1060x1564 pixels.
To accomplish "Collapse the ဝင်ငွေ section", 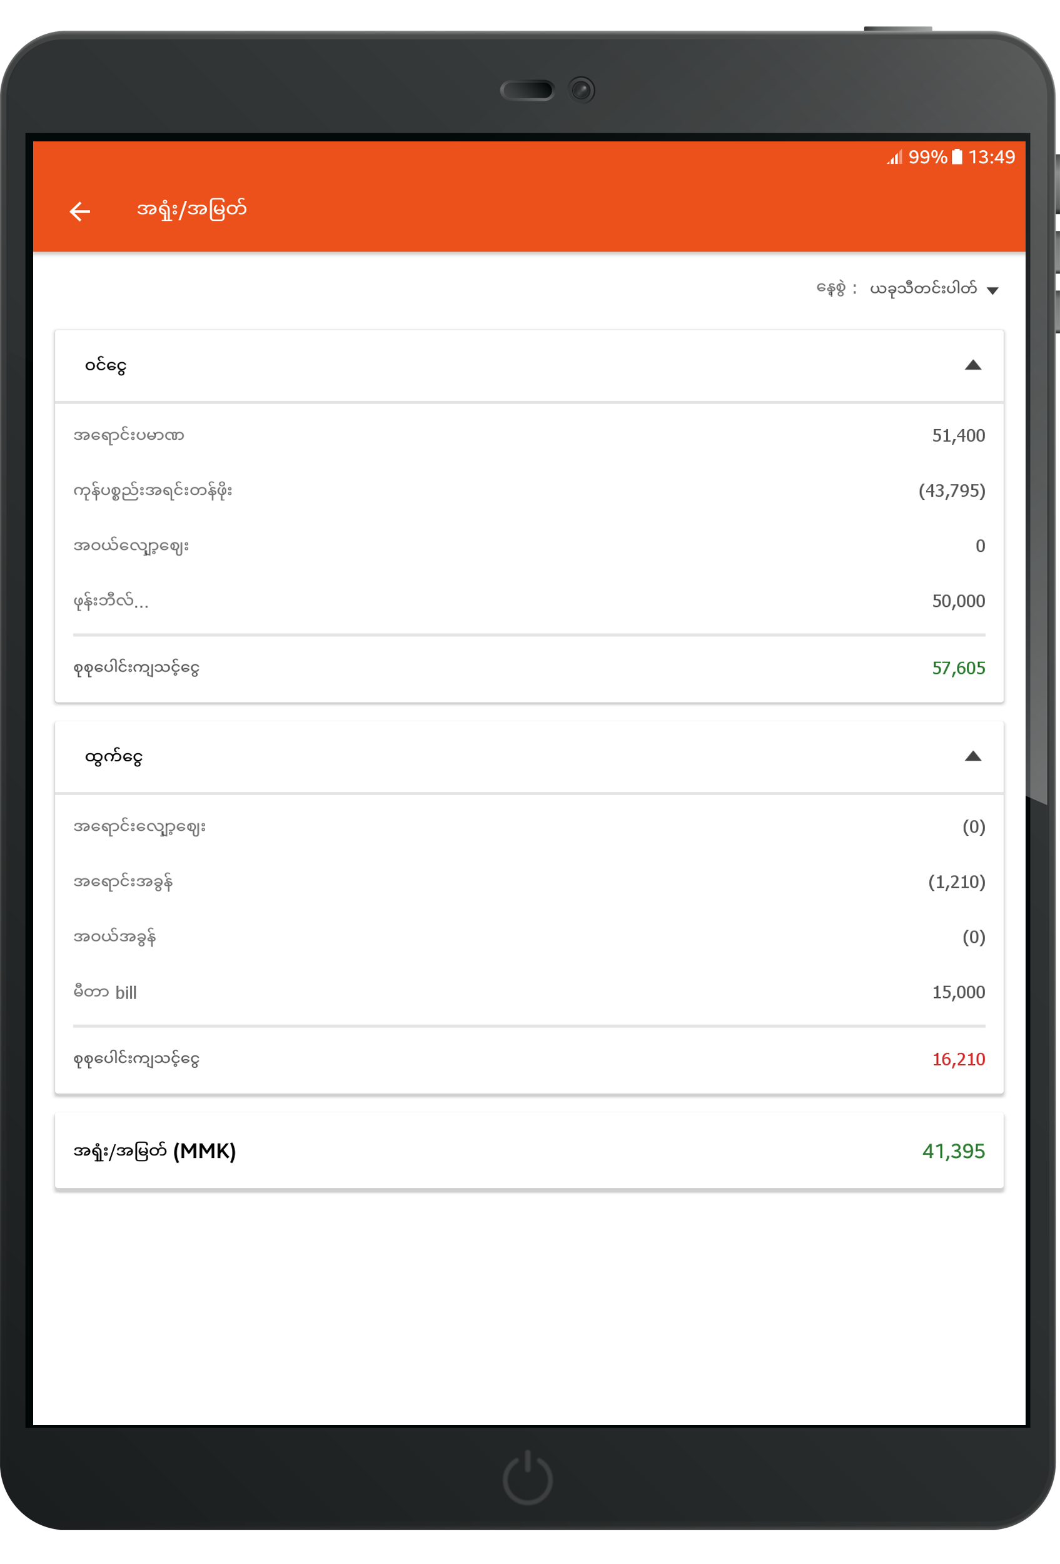I will [972, 365].
